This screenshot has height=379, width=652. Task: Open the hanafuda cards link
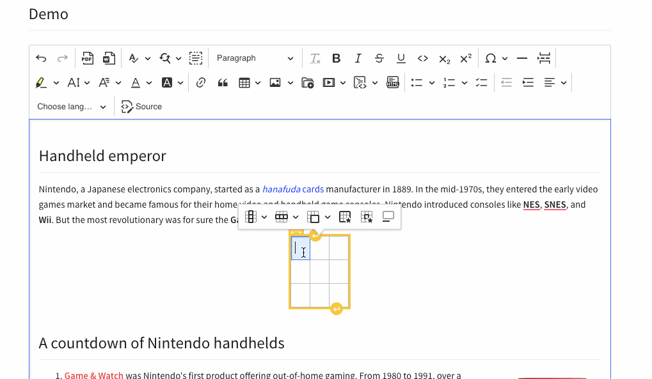(293, 189)
